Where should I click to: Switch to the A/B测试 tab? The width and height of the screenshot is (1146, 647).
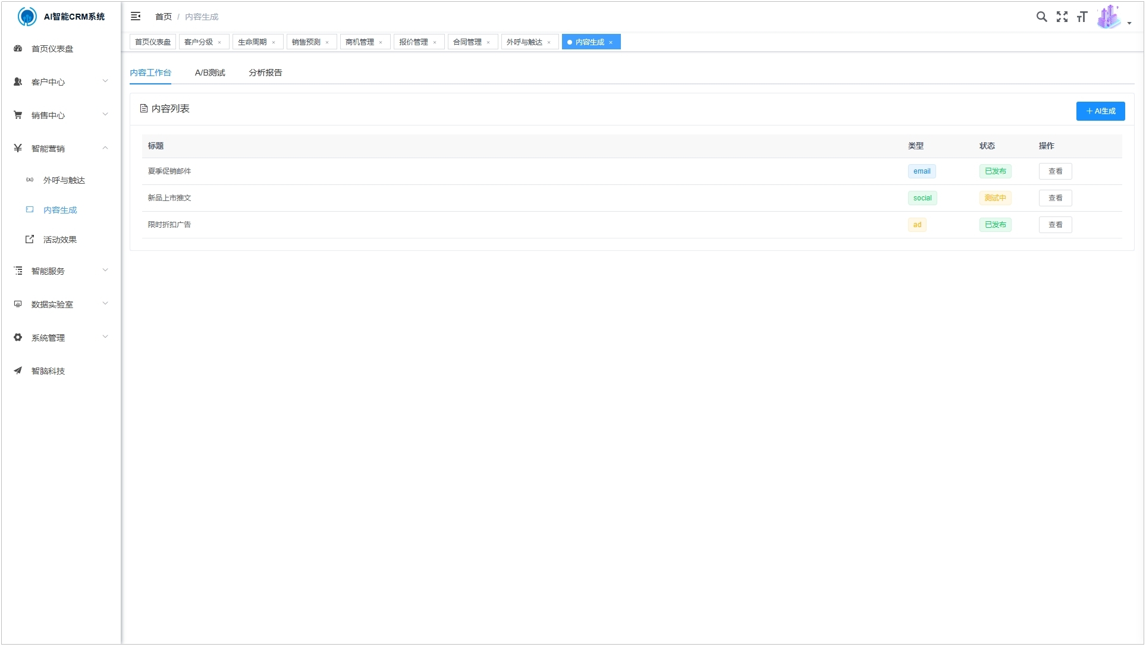click(210, 73)
